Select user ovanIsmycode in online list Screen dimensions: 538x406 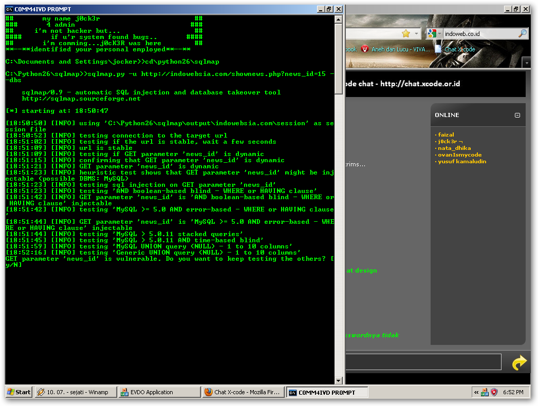point(459,155)
